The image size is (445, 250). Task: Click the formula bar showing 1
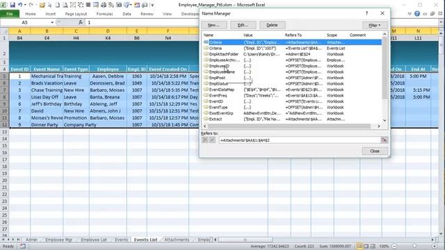click(x=263, y=22)
